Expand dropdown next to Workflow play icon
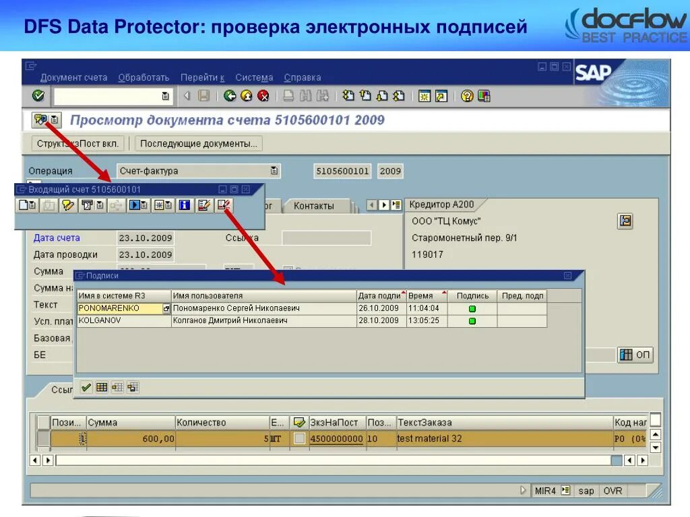This screenshot has height=517, width=690. click(x=144, y=205)
